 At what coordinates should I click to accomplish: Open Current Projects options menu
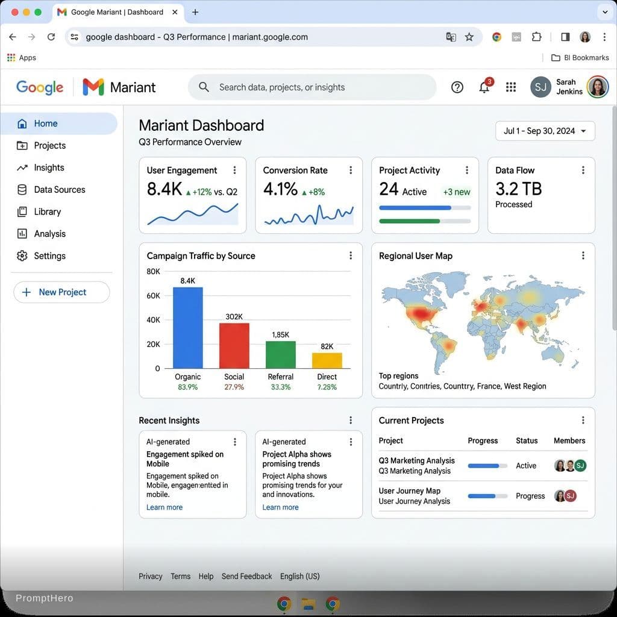click(x=583, y=420)
